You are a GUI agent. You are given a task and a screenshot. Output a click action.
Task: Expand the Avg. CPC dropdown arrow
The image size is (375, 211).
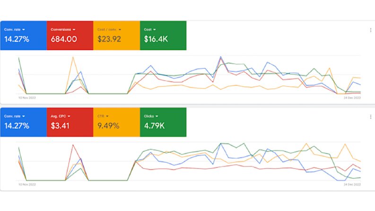[x=69, y=116]
